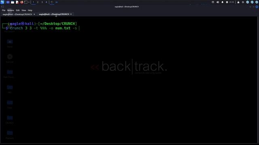Open the Kali applications menu icon

(2, 2)
